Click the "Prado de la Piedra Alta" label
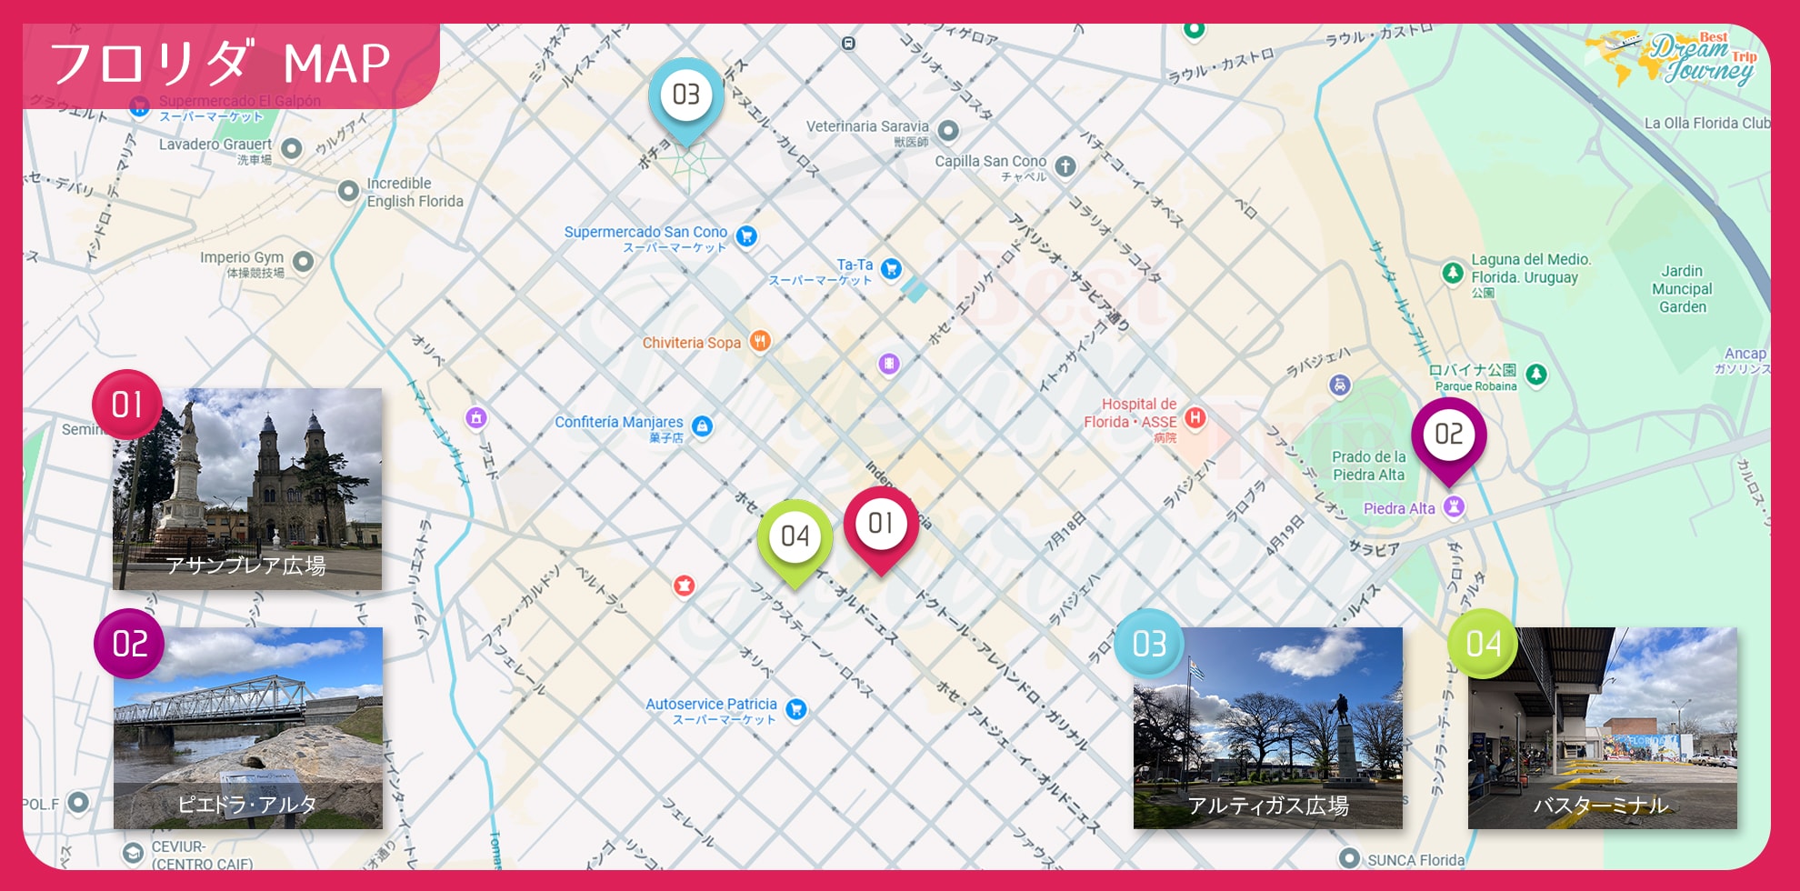Viewport: 1800px width, 891px height. [1368, 466]
